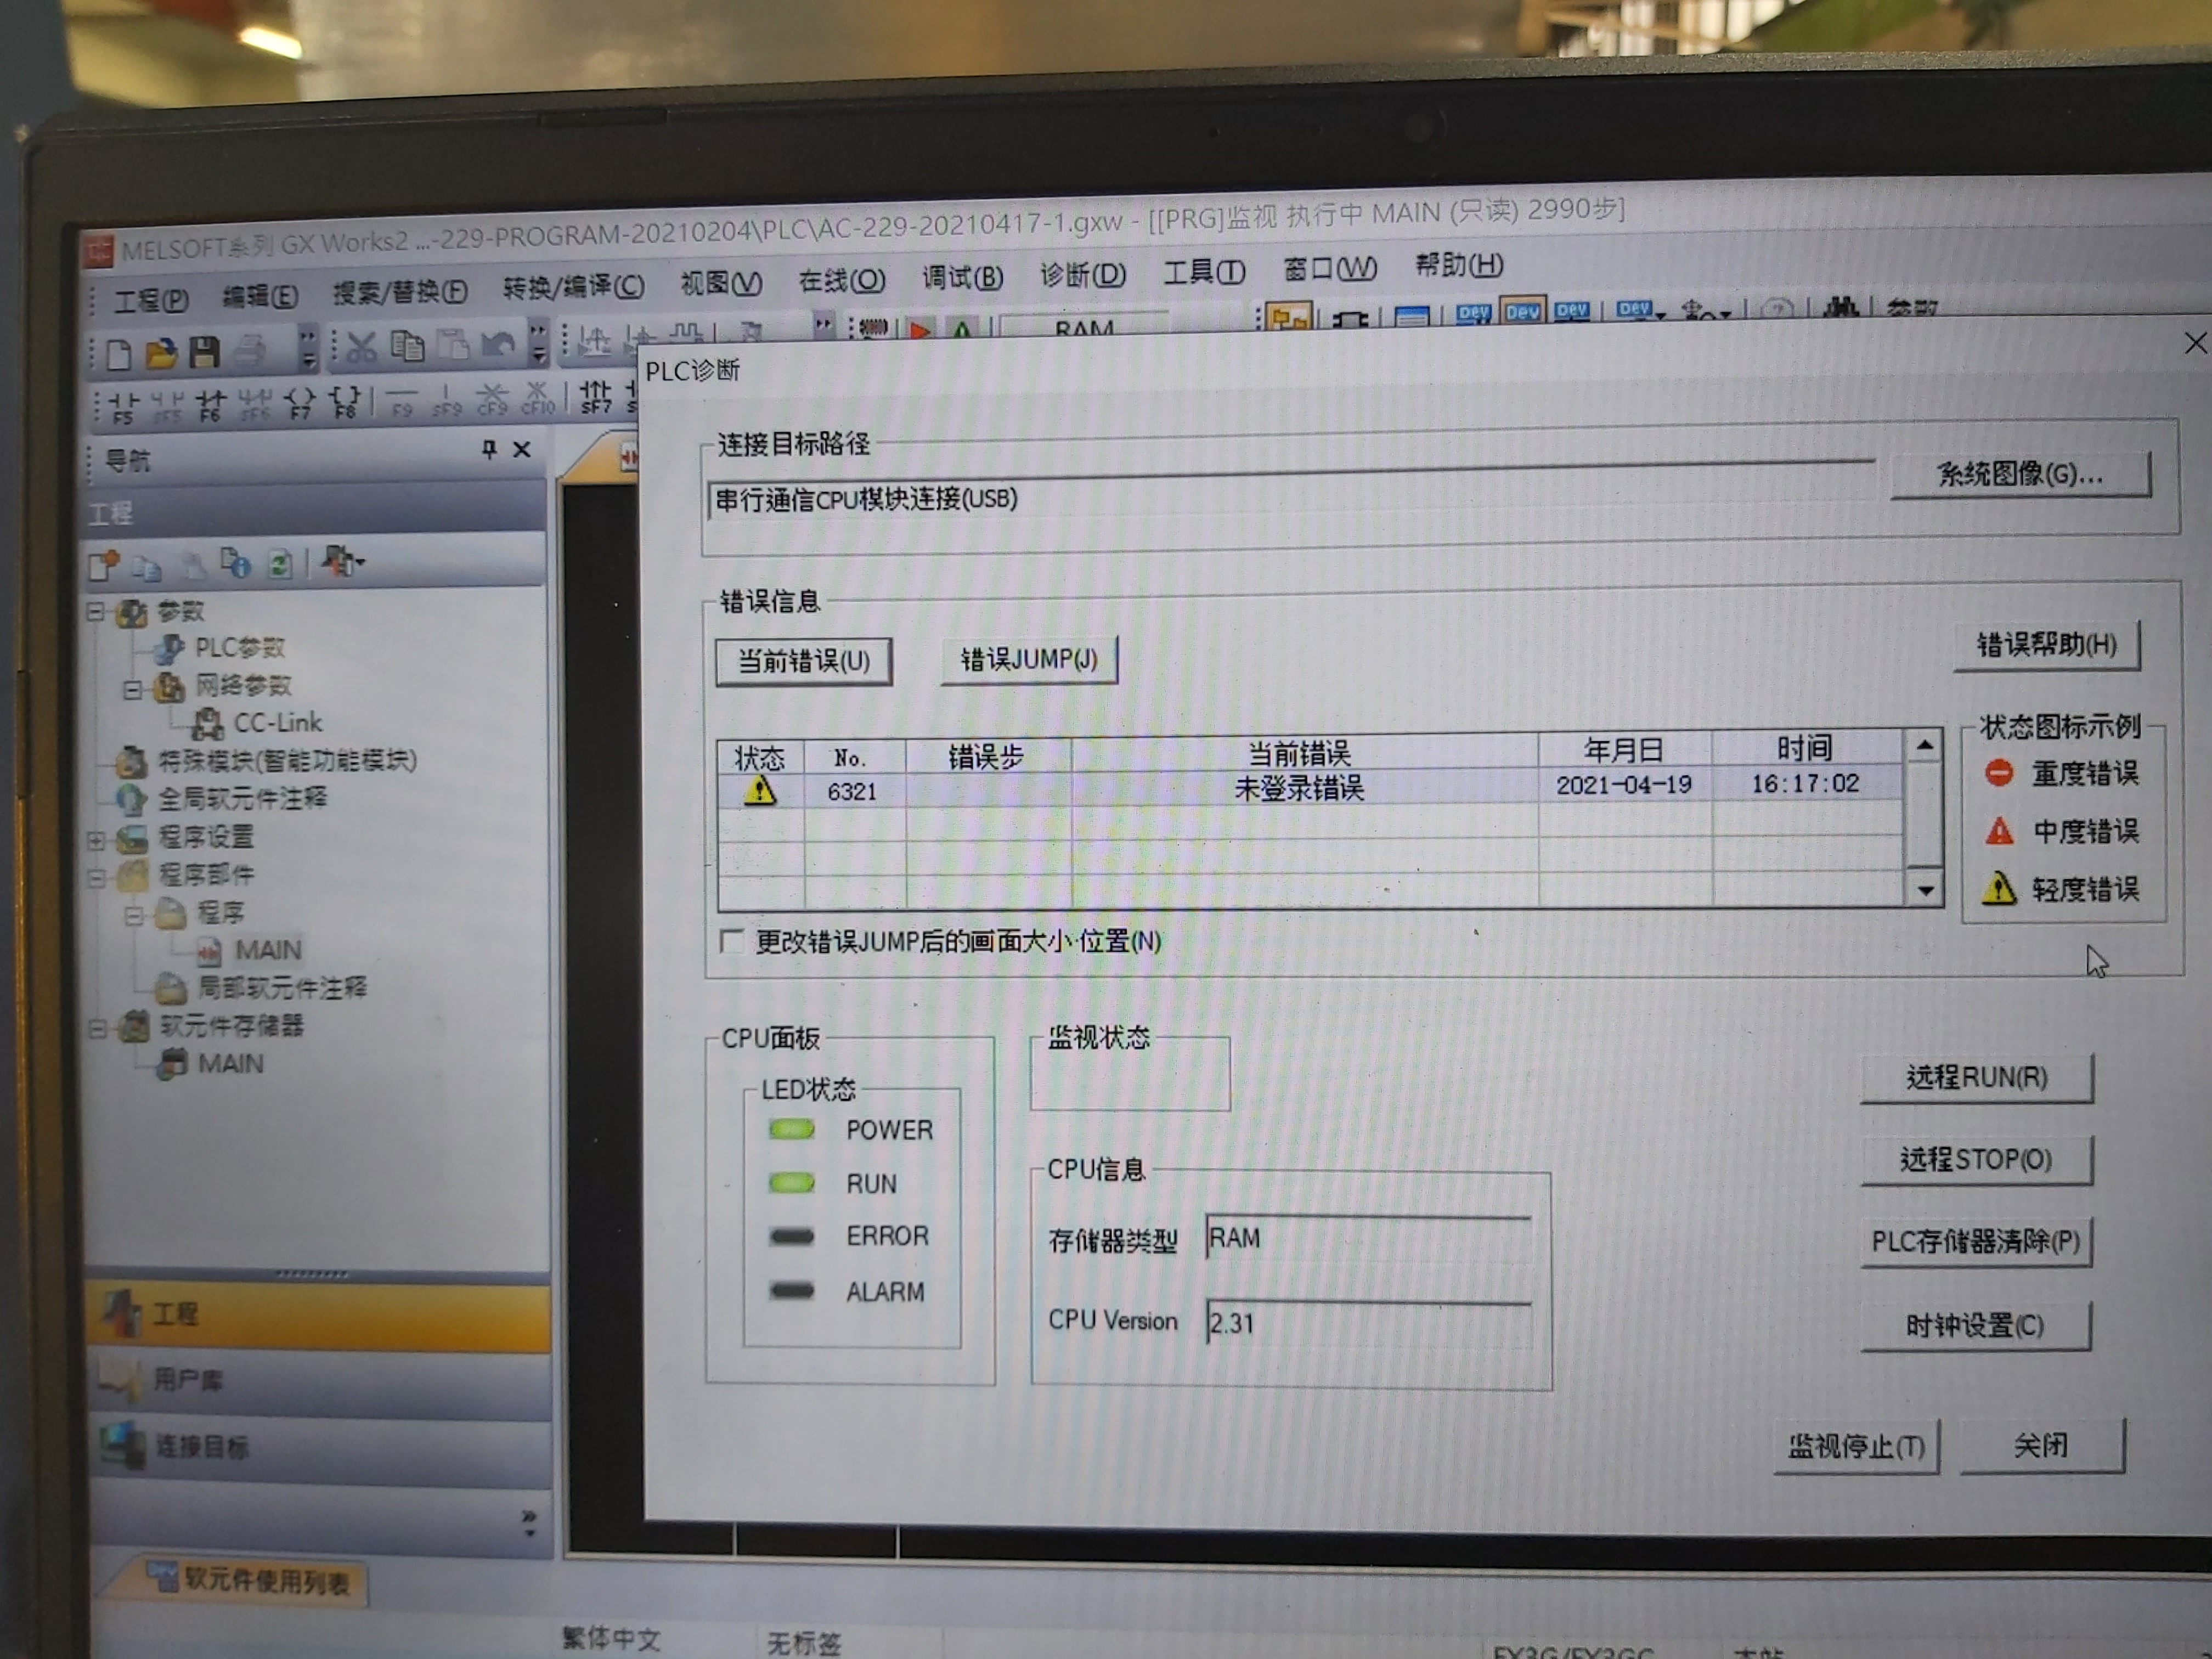Enable change screen size after error JUMP checkbox

point(732,941)
